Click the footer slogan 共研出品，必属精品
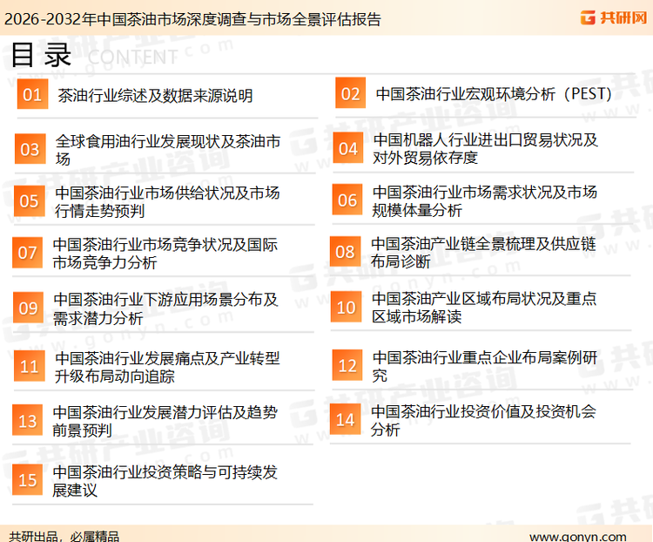The height and width of the screenshot is (542, 653). pyautogui.click(x=64, y=537)
